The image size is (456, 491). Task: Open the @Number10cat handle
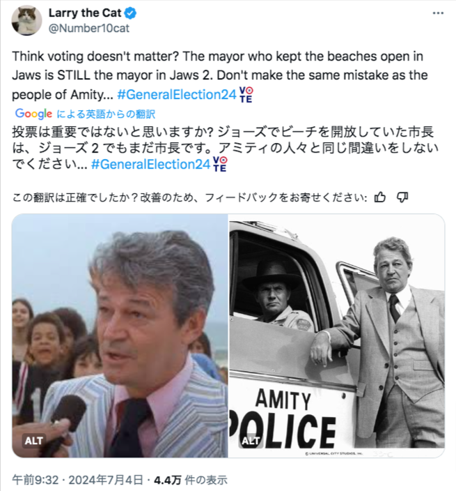[x=88, y=28]
